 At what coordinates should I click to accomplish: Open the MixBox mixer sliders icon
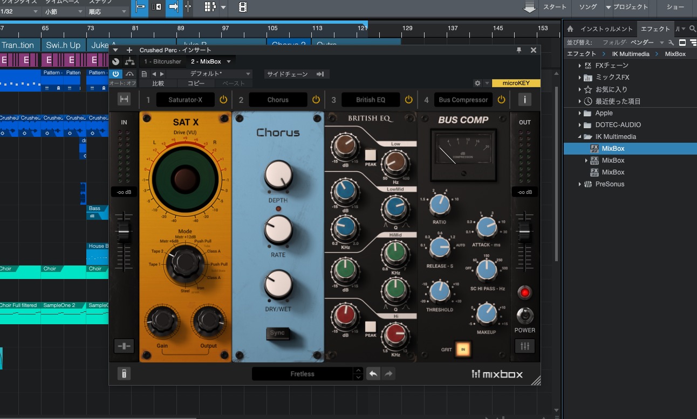524,346
